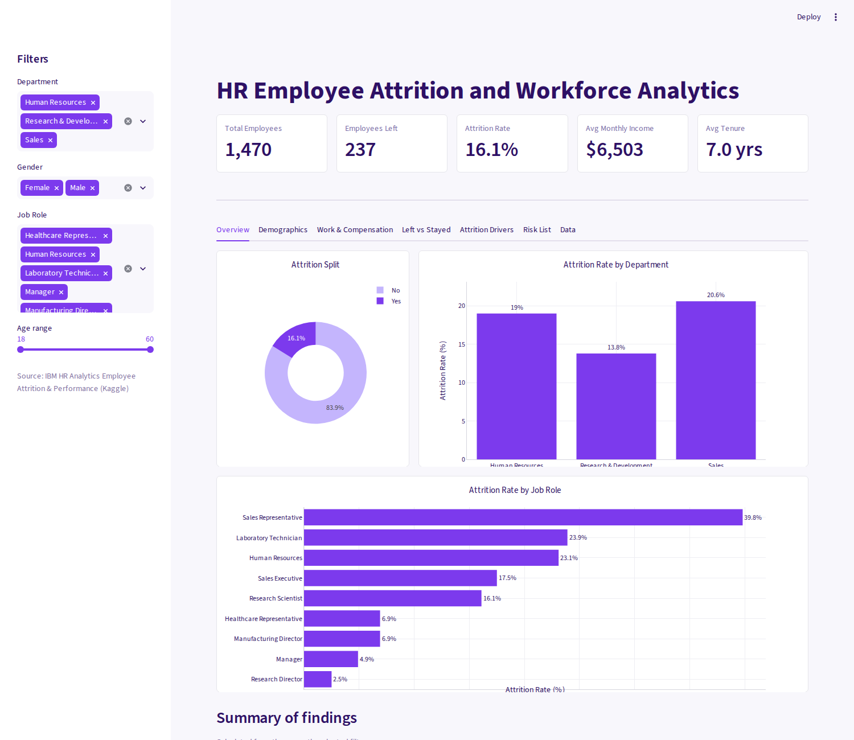Select the Sales department bar

(716, 380)
